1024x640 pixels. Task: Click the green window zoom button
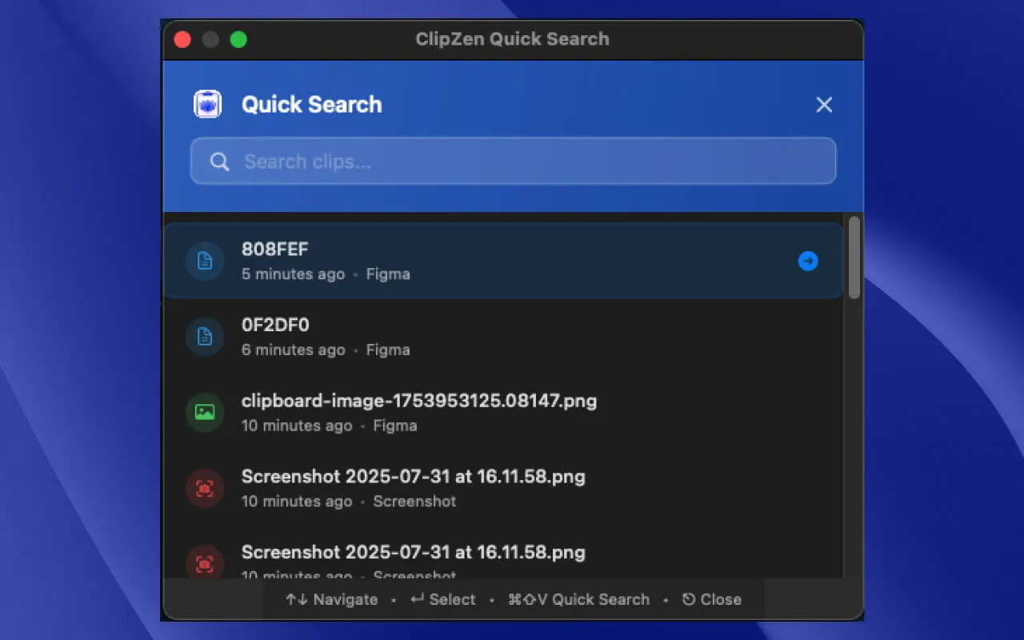coord(238,39)
